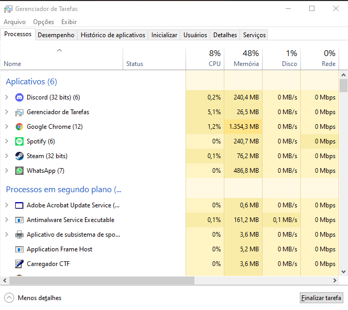This screenshot has width=348, height=310.
Task: Expand Adobe Acrobat Update Service entry
Action: 6,205
